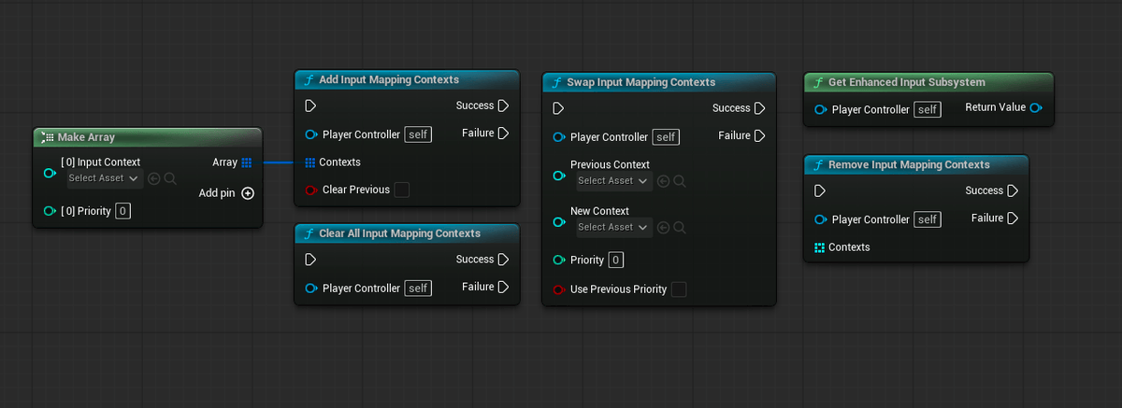Click Use Previous Priority boolean pin
Image resolution: width=1122 pixels, height=408 pixels.
pos(559,289)
